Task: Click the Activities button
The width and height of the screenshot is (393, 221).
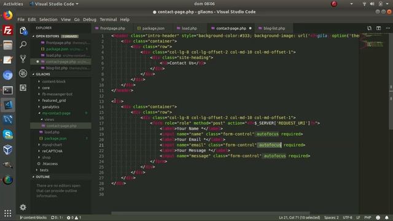Action: pos(13,4)
